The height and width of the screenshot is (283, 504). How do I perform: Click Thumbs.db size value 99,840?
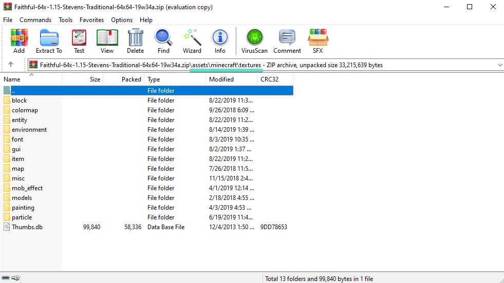click(x=91, y=227)
